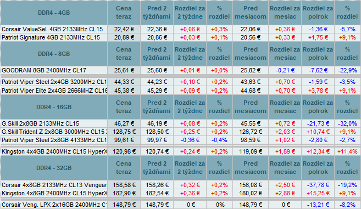Image resolution: width=361 pixels, height=209 pixels.
Task: Click the -21,73 € half-year difference cell
Action: coord(318,123)
